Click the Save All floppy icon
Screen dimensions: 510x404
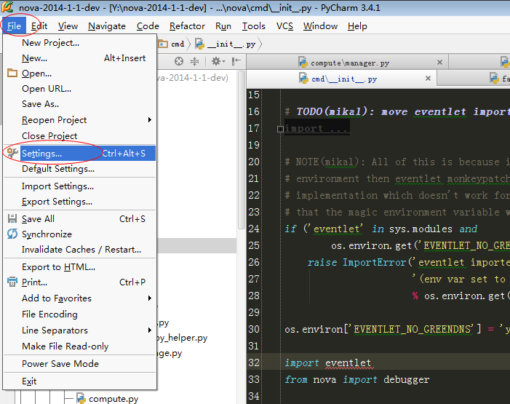pos(12,218)
